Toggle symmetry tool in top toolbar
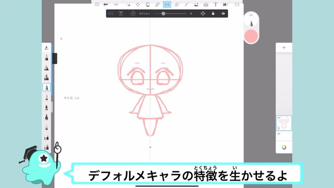Screen dimensions: 334x188 (x=167, y=5)
